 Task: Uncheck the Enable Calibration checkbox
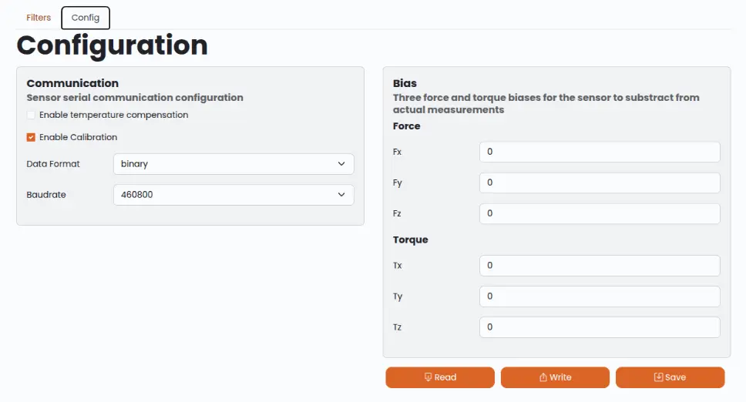point(31,137)
